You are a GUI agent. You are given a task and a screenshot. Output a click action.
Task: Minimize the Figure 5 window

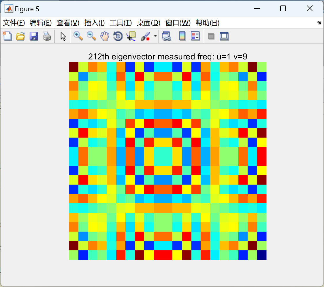pyautogui.click(x=257, y=8)
